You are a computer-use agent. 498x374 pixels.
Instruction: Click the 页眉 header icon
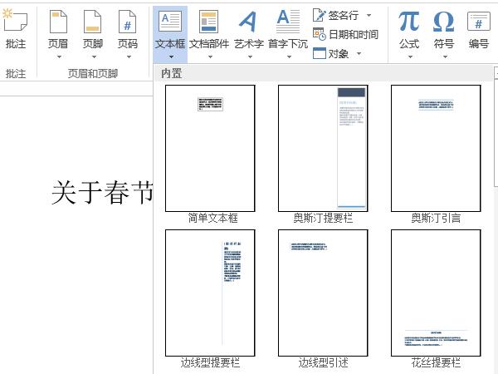[x=58, y=22]
